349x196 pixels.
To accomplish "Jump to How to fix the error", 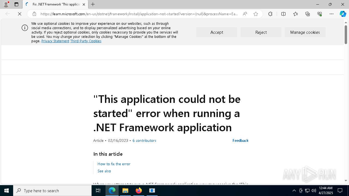I will [114, 164].
